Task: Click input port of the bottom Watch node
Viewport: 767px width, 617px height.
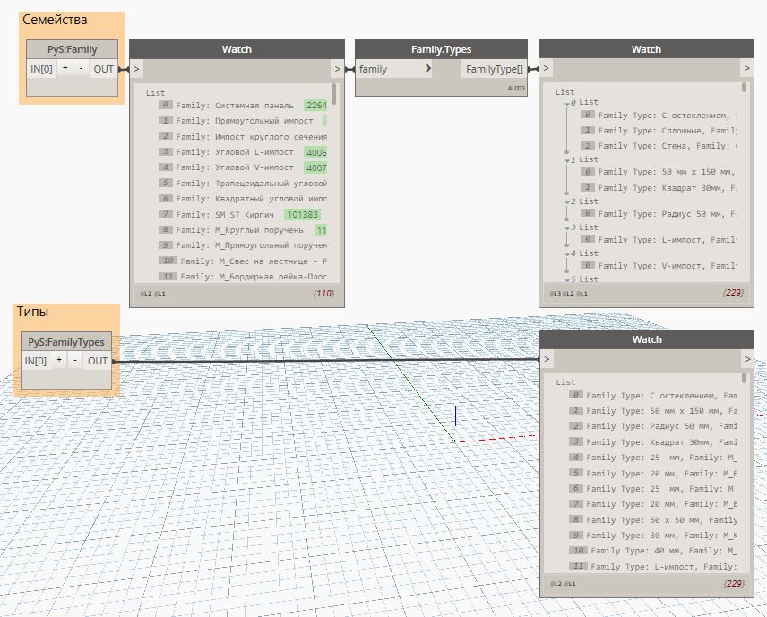Action: (x=547, y=359)
